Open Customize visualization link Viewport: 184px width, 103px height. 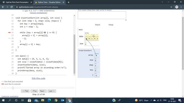click(10, 96)
